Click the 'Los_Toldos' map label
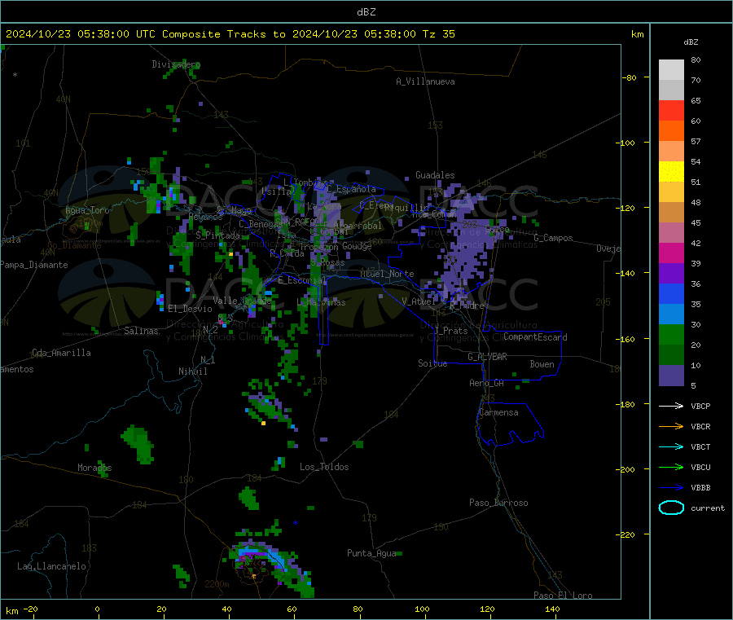Image resolution: width=733 pixels, height=620 pixels. pos(324,467)
